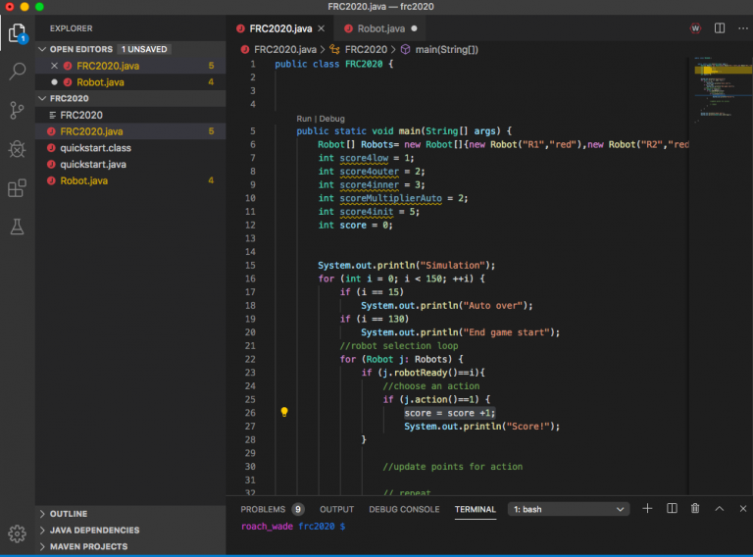Open the Output panel tab

[x=336, y=510]
